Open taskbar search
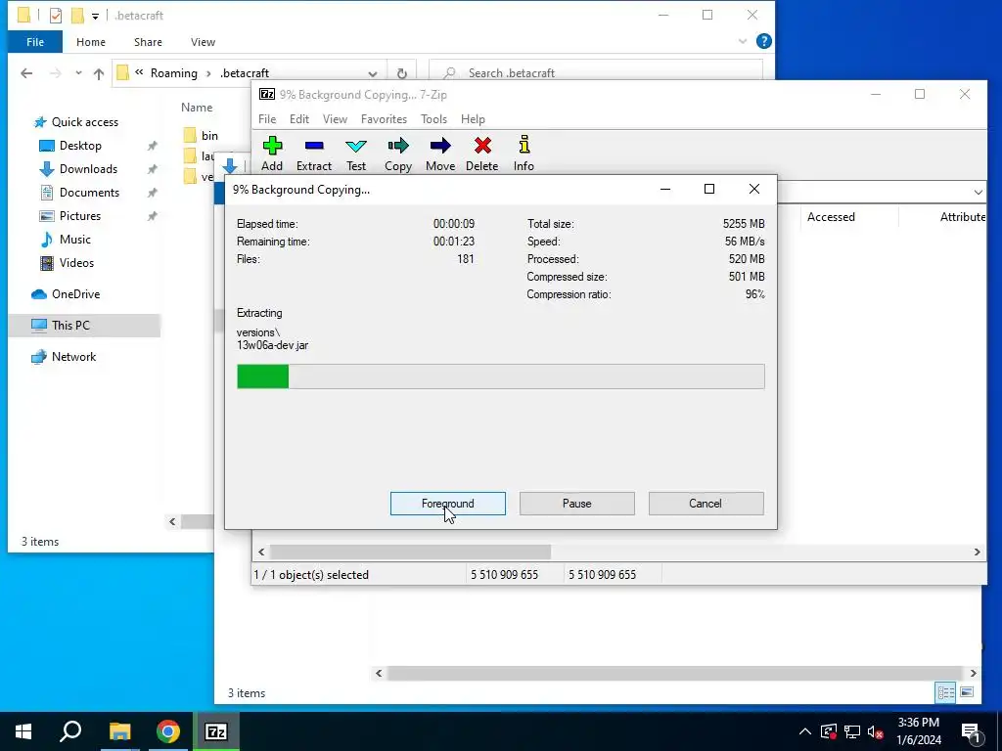The height and width of the screenshot is (751, 1002). (70, 731)
